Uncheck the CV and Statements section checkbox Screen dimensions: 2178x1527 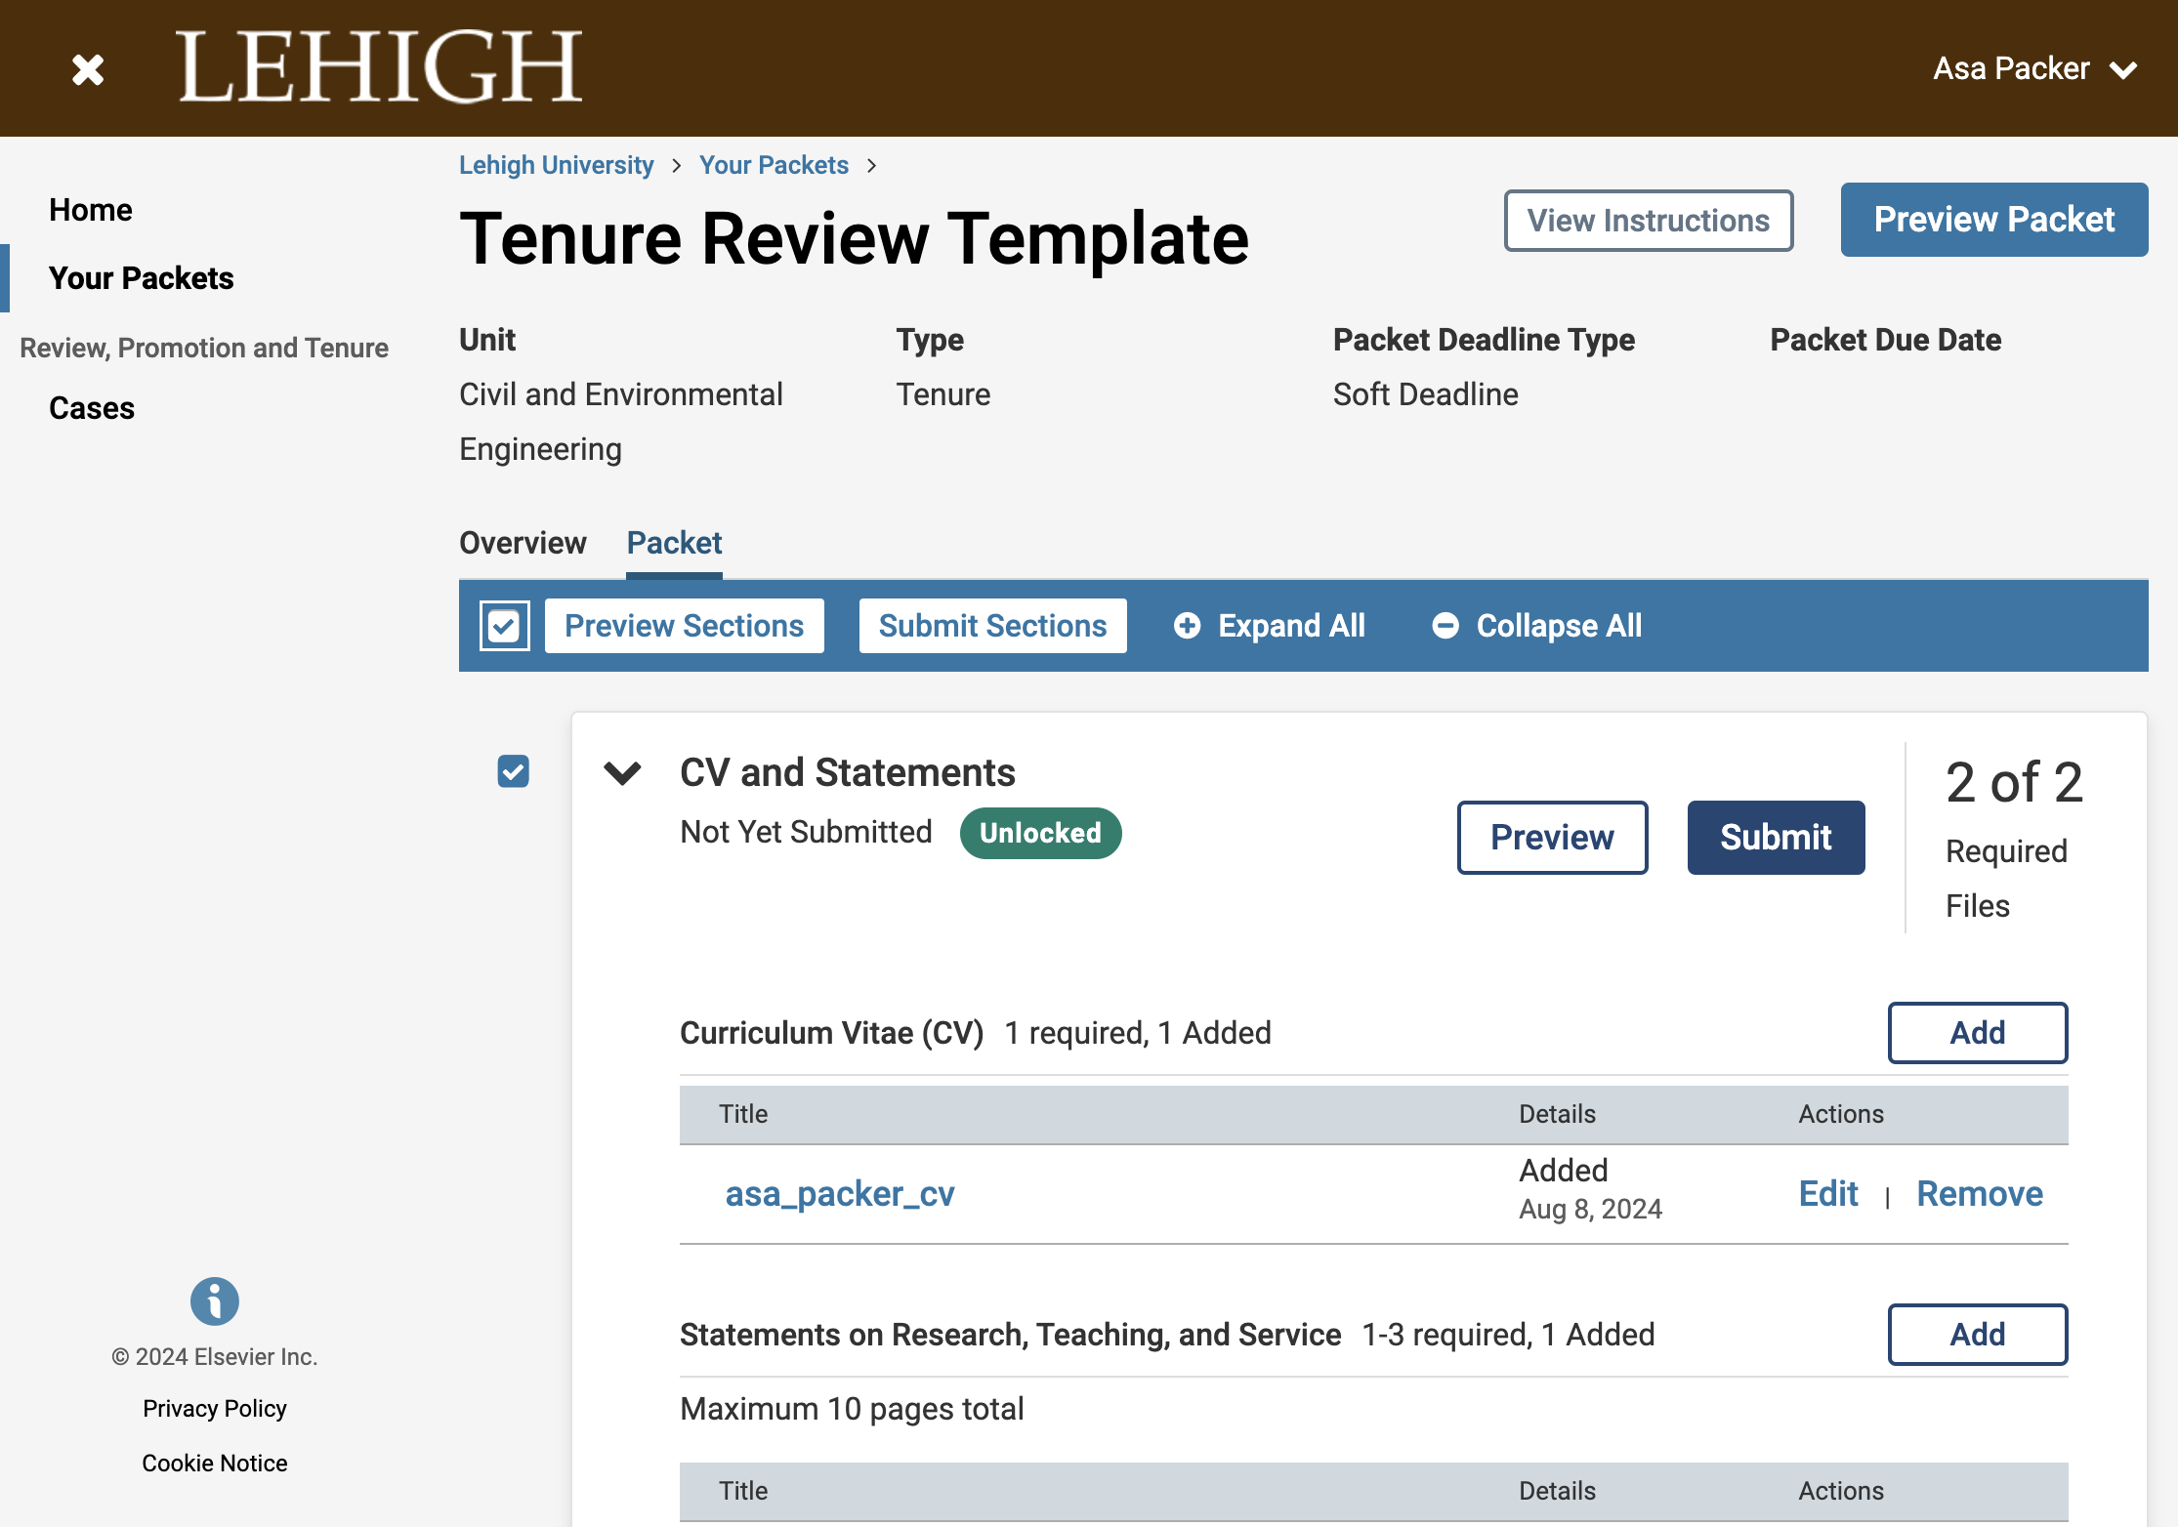click(x=513, y=771)
